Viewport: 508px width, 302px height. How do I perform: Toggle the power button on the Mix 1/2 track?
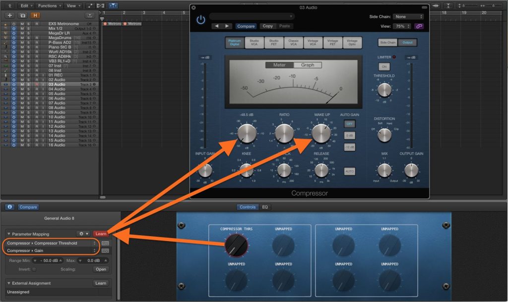click(14, 28)
